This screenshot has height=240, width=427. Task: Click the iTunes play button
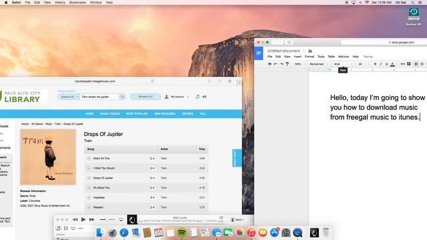tap(83, 219)
